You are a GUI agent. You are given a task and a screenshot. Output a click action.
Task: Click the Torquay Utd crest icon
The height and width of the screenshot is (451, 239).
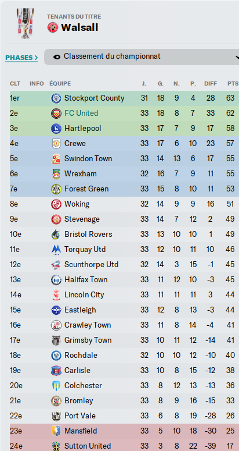click(56, 250)
